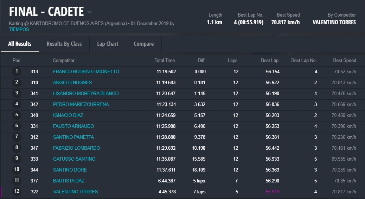Open PEDRO MARIEZCURRENA's profile link
Screen dimensions: 365x199
coord(81,105)
